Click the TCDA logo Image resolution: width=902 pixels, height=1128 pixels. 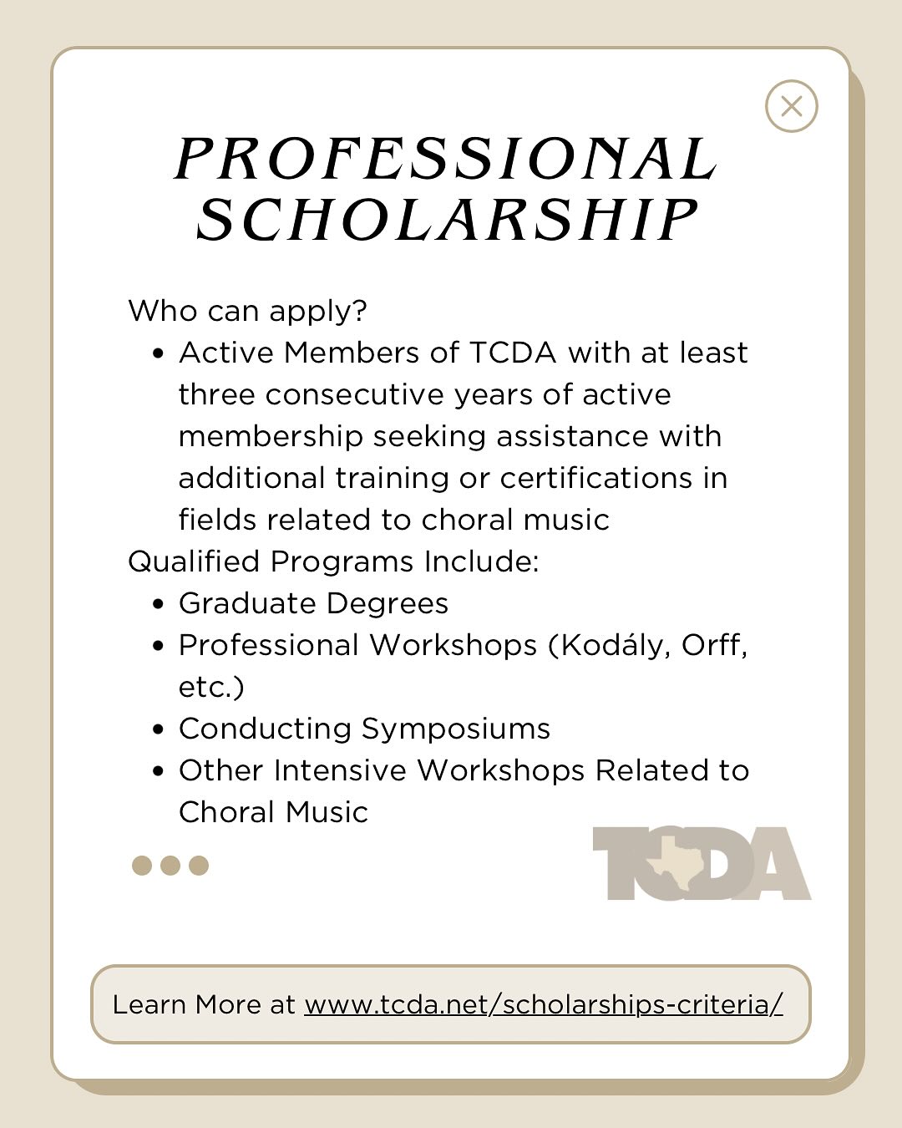point(702,863)
